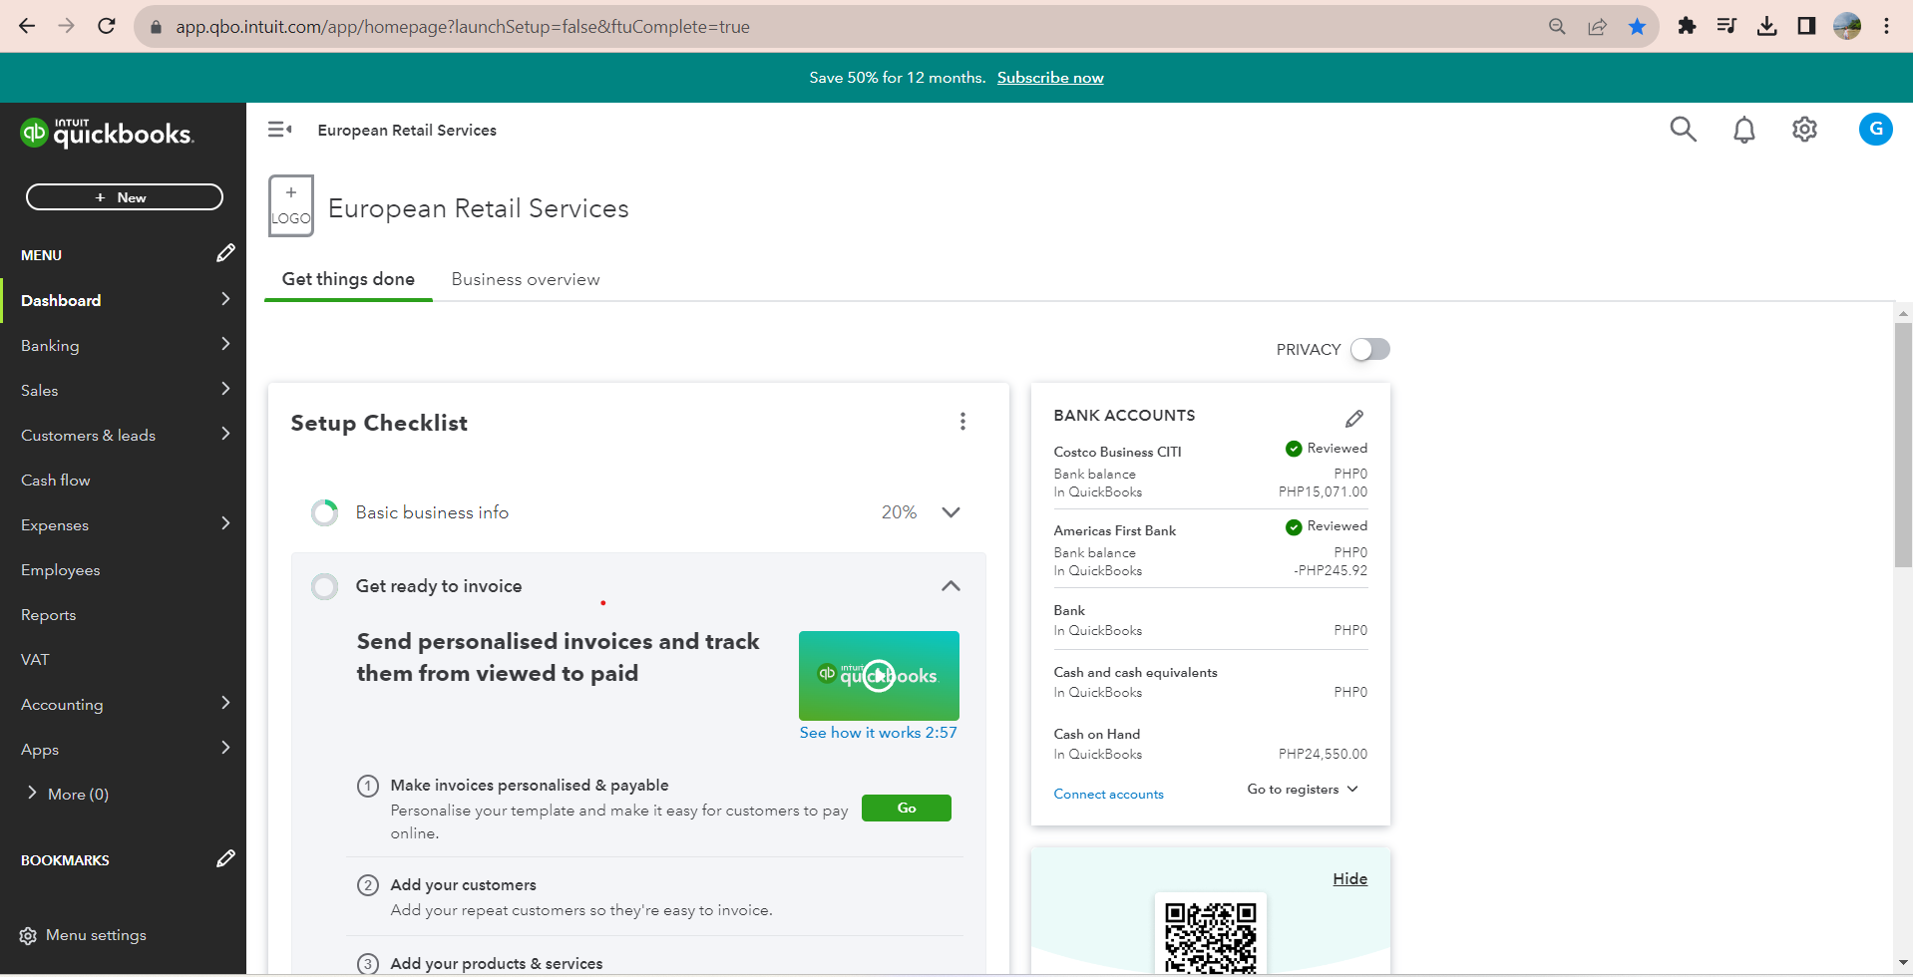Toggle the PRIVACY switch
The height and width of the screenshot is (977, 1913).
click(x=1369, y=349)
